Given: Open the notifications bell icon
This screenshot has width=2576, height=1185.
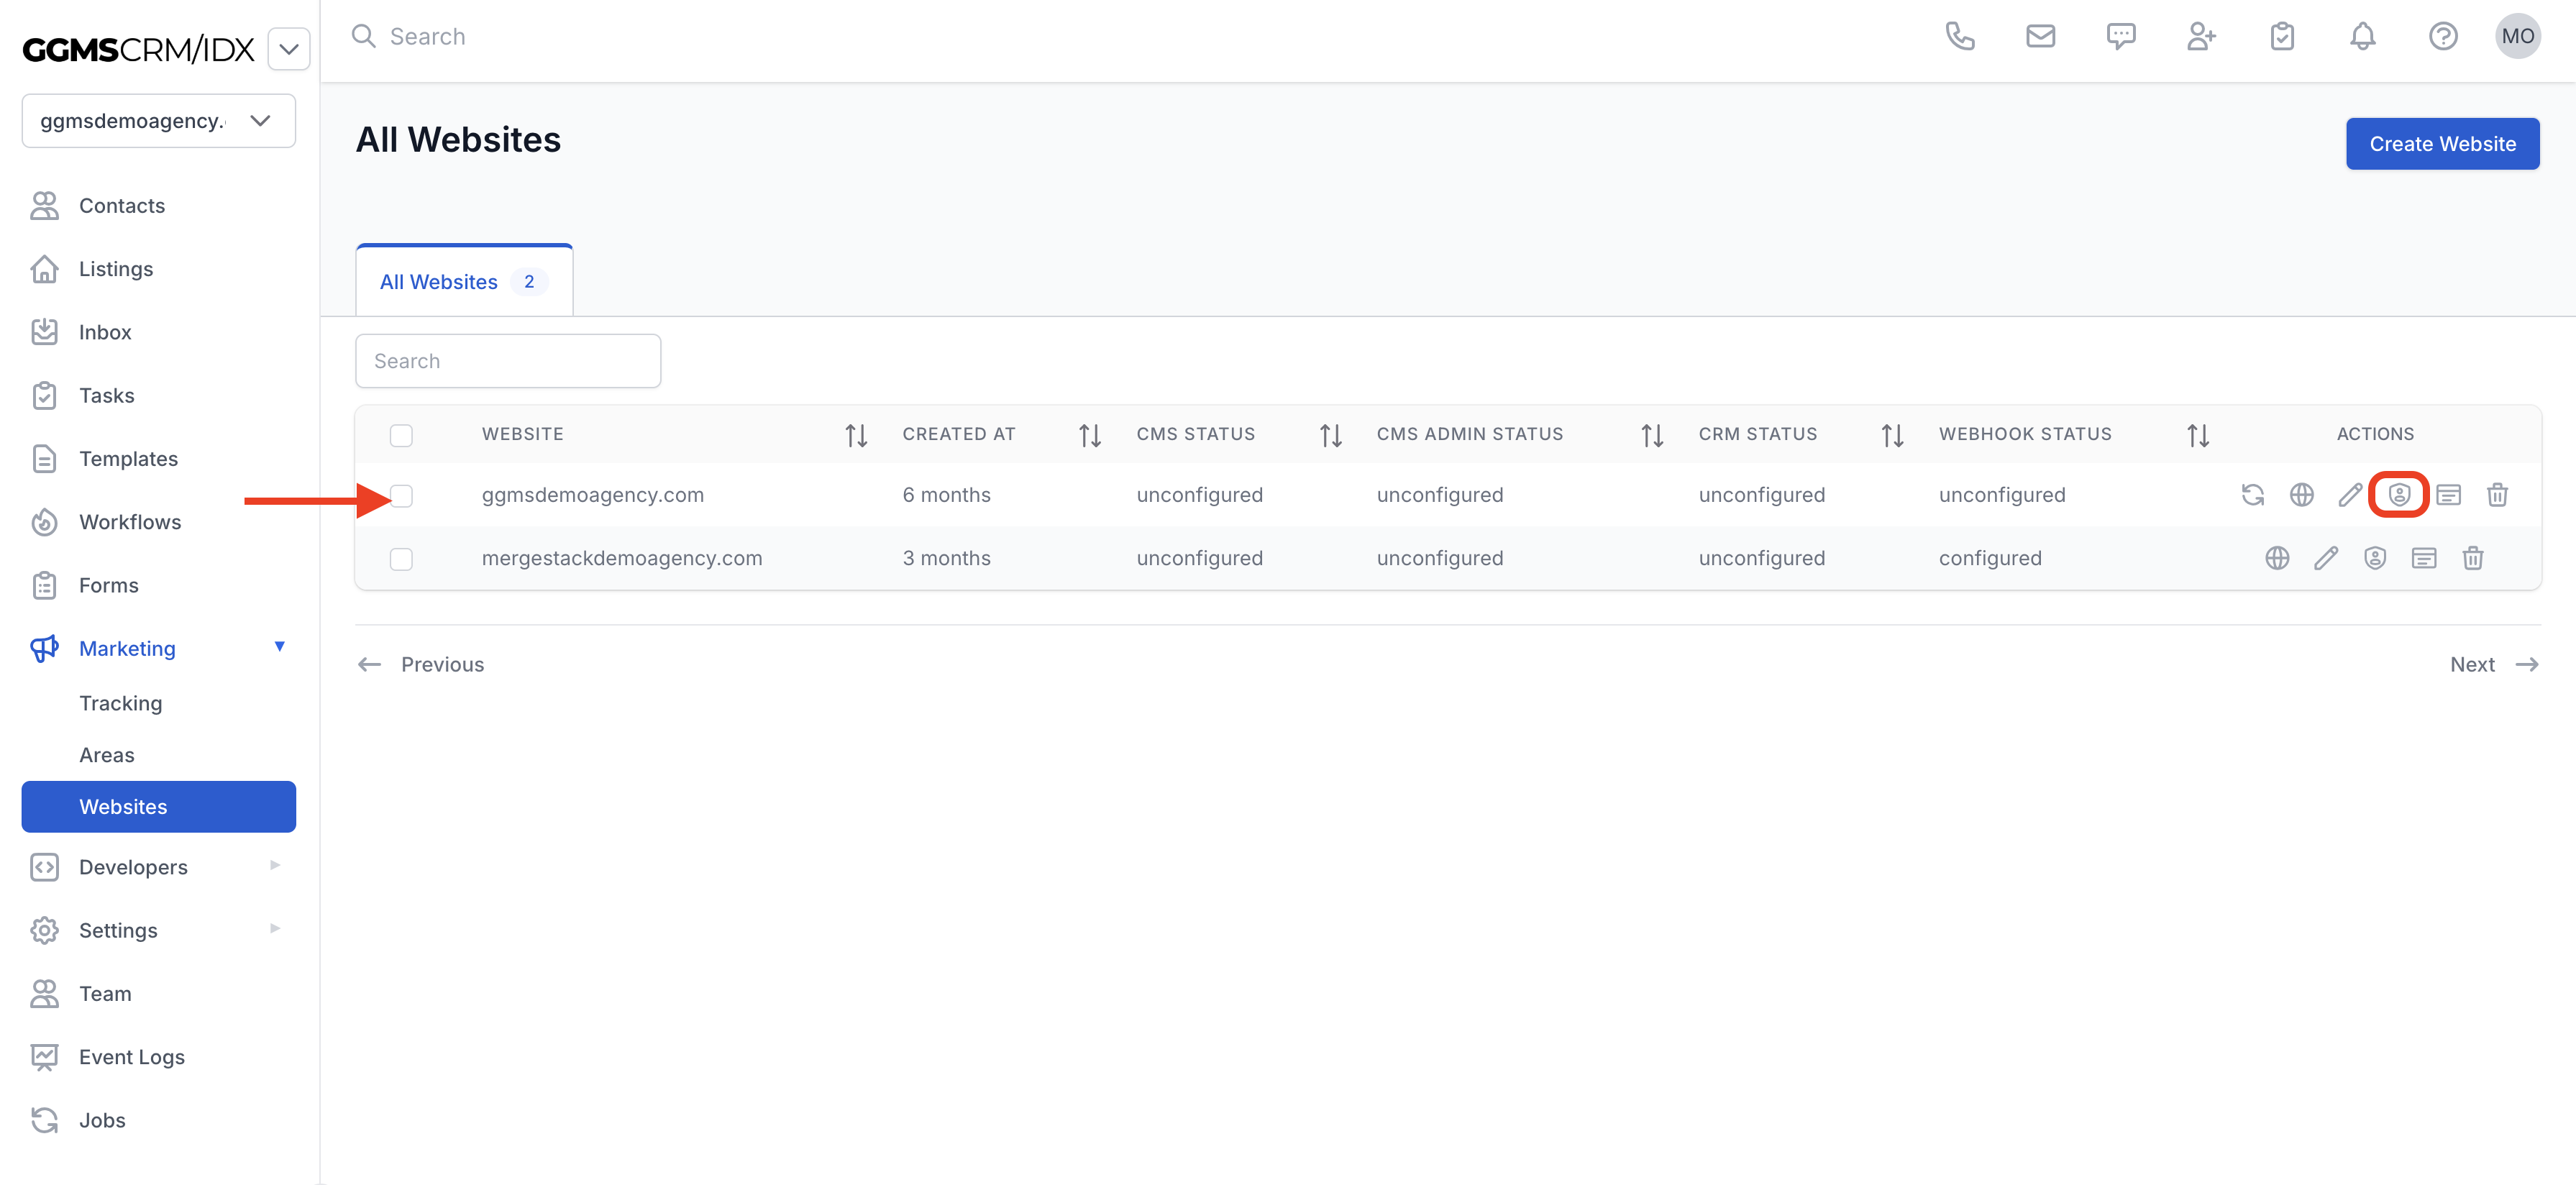Looking at the screenshot, I should tap(2362, 37).
